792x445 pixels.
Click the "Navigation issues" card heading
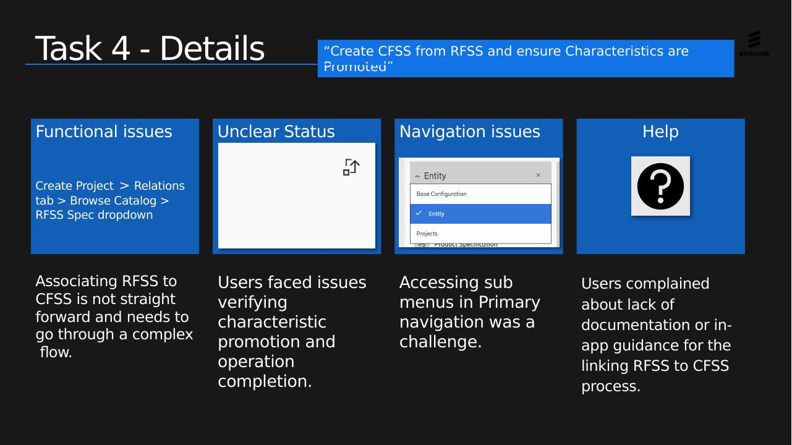pos(470,132)
